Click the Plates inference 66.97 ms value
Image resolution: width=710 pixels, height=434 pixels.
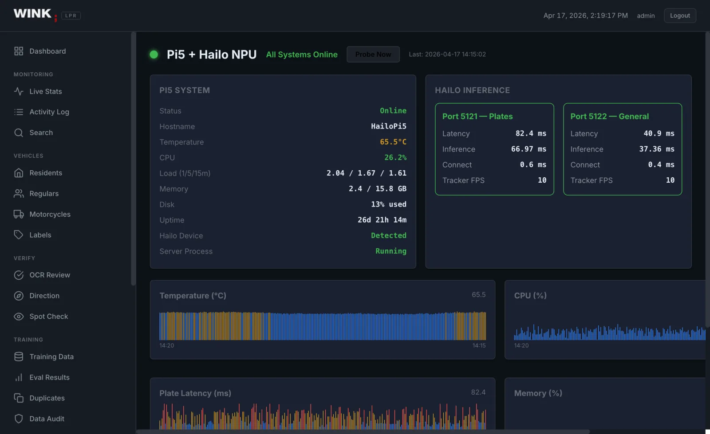click(529, 149)
